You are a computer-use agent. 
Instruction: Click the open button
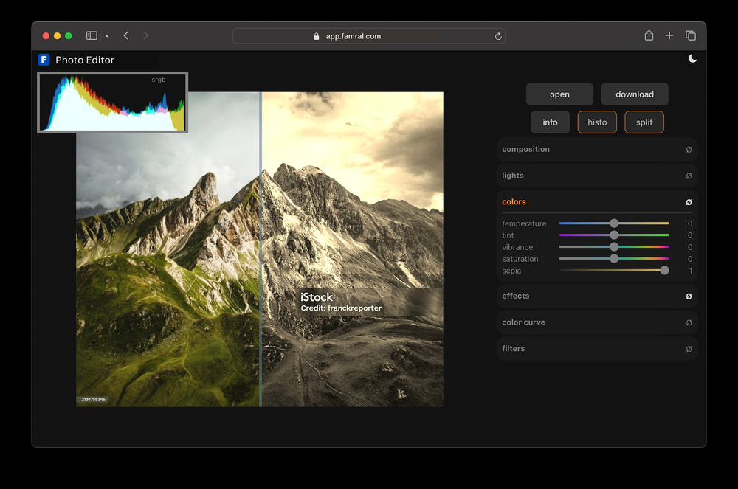click(559, 94)
